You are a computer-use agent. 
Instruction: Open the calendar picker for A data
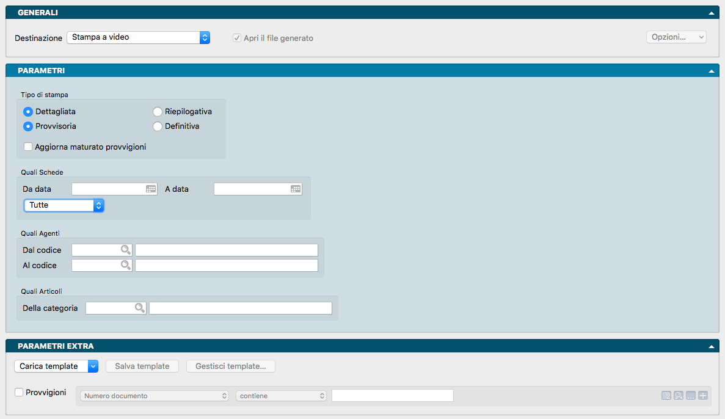click(x=296, y=189)
